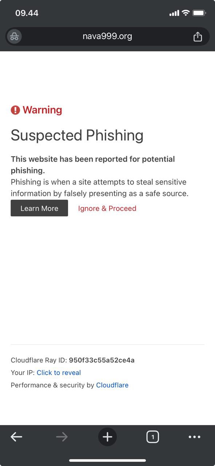This screenshot has height=466, width=215.
Task: Open the Cloudflare link in footer
Action: 112,385
